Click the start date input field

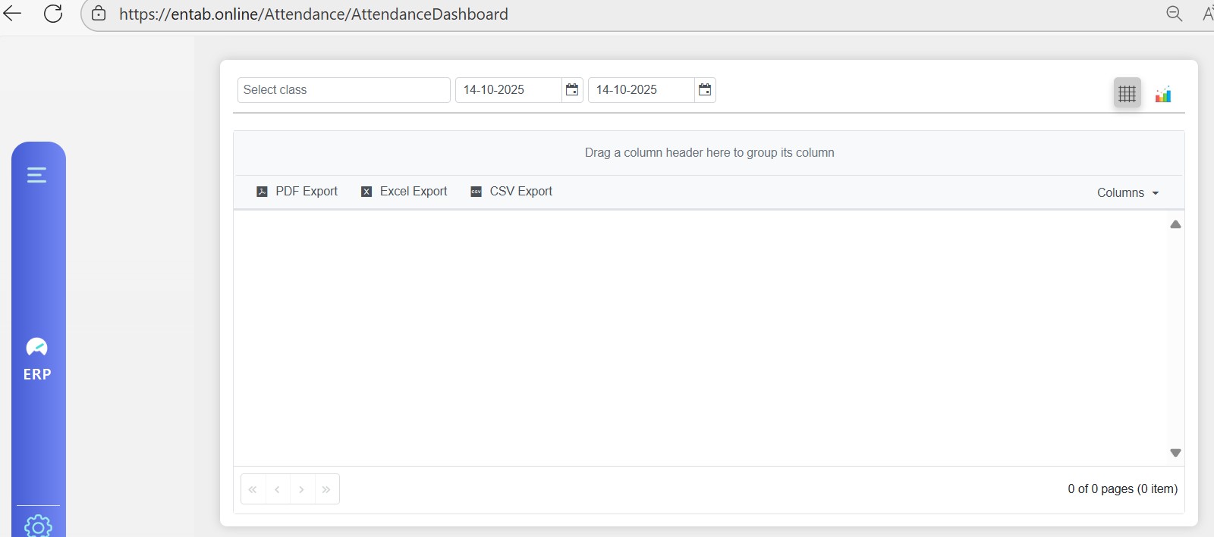508,90
